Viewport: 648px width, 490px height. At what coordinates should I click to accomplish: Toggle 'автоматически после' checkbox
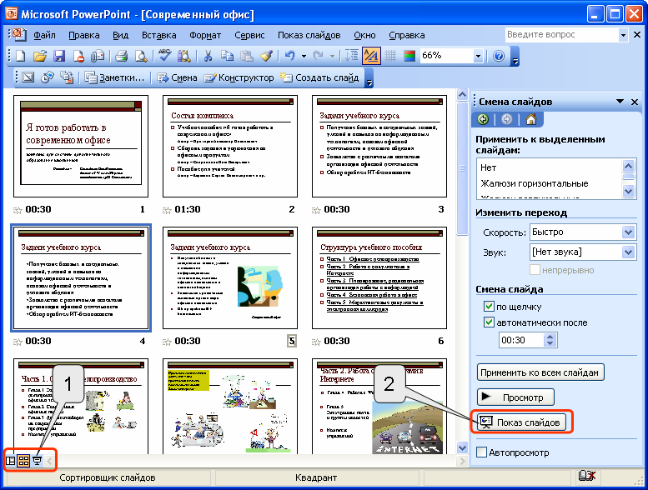click(x=489, y=322)
